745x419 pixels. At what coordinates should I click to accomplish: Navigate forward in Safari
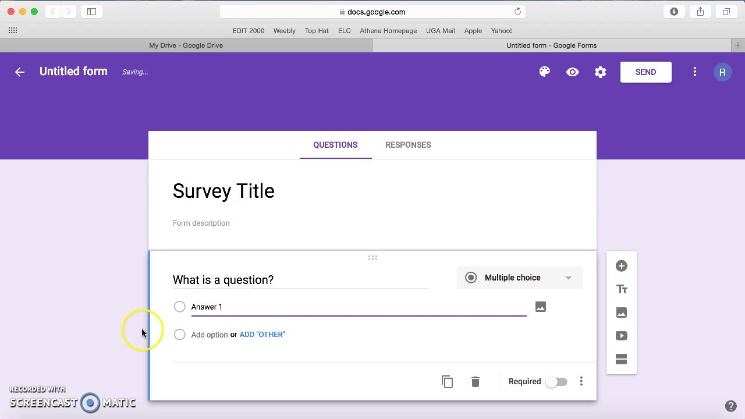coord(69,12)
